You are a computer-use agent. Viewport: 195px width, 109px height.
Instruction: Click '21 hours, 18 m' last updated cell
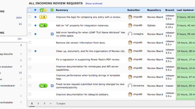(186, 94)
